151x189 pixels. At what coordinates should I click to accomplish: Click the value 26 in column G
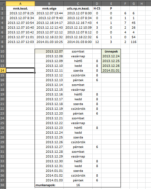[134, 28]
